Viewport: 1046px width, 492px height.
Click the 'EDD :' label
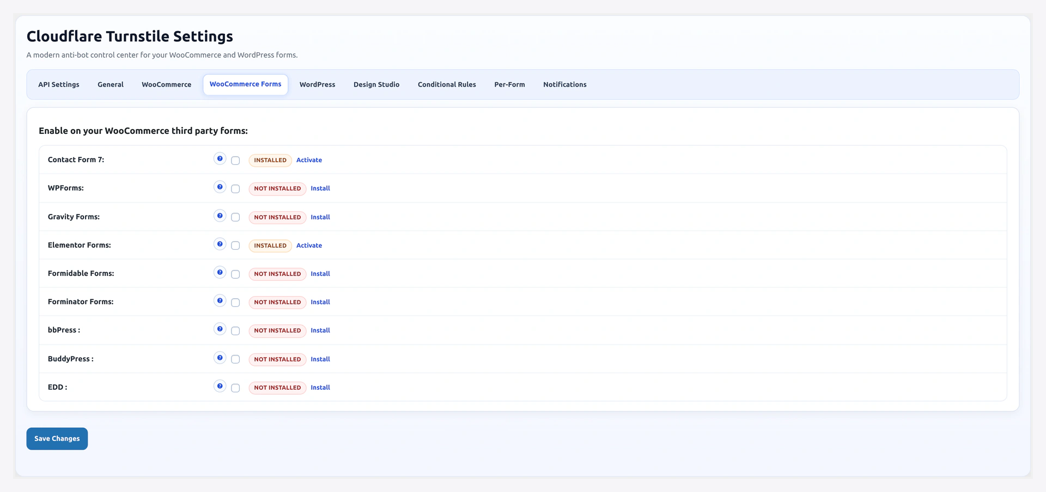click(58, 387)
